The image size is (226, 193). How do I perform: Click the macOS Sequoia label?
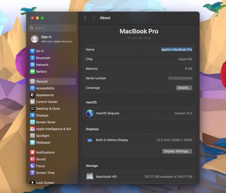108,113
